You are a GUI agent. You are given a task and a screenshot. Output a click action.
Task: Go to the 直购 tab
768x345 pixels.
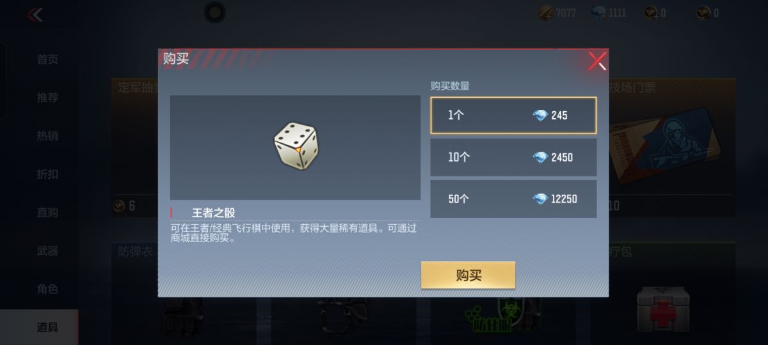pyautogui.click(x=47, y=213)
